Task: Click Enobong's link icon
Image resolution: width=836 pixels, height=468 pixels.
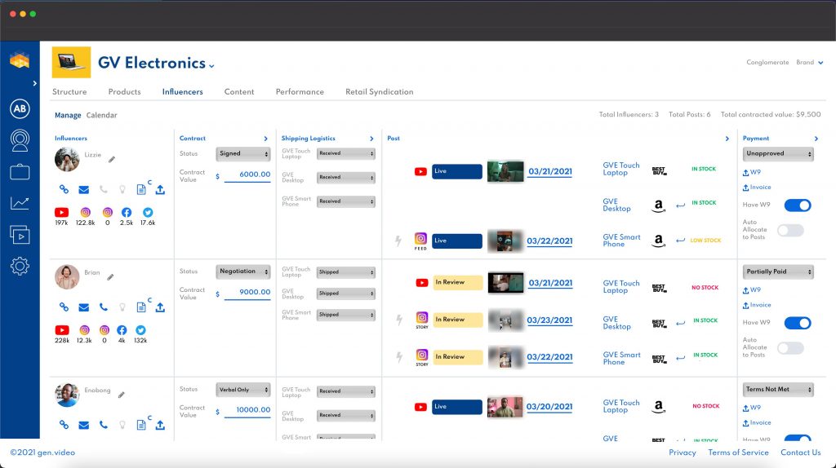Action: [x=64, y=425]
